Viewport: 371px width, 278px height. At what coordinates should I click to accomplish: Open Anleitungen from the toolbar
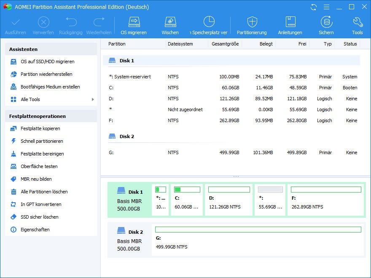(x=290, y=22)
